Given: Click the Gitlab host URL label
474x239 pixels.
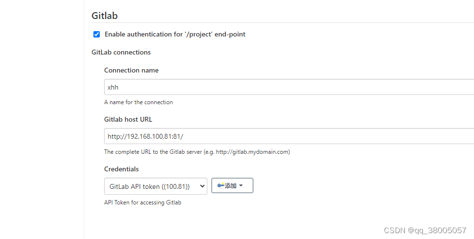Looking at the screenshot, I should click(128, 119).
